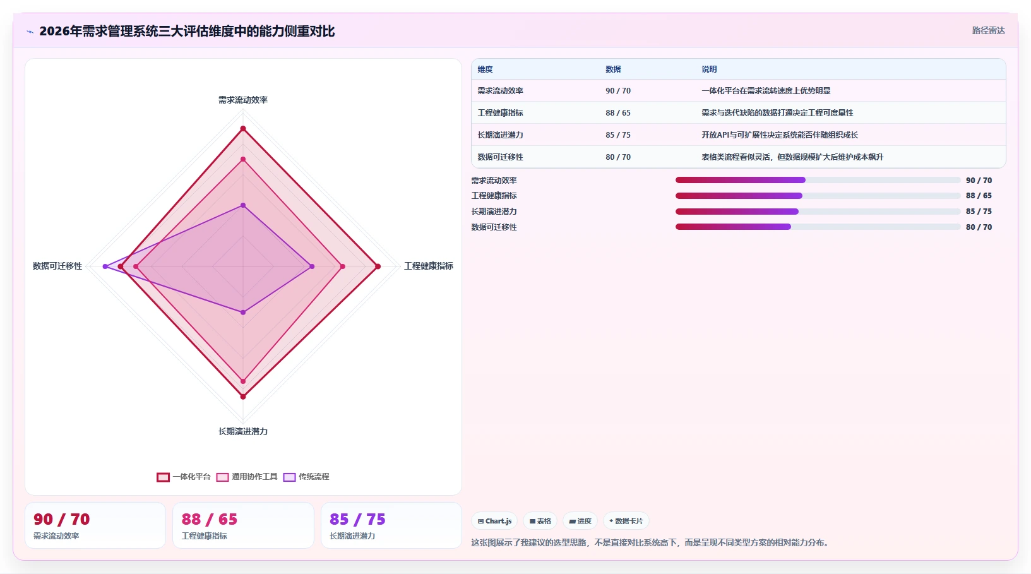The width and height of the screenshot is (1031, 574).
Task: Toggle the 通用协作工具 legend label
Action: (254, 477)
